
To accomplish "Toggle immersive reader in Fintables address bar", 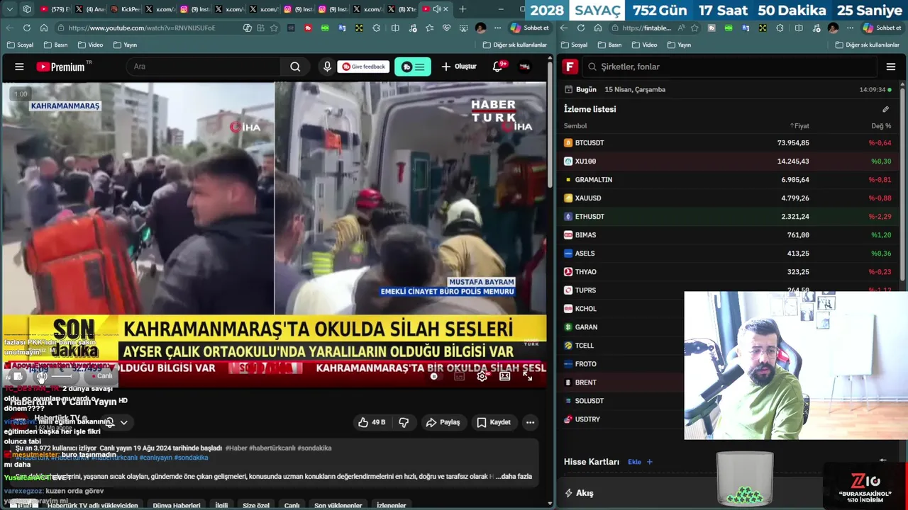I will click(x=681, y=28).
